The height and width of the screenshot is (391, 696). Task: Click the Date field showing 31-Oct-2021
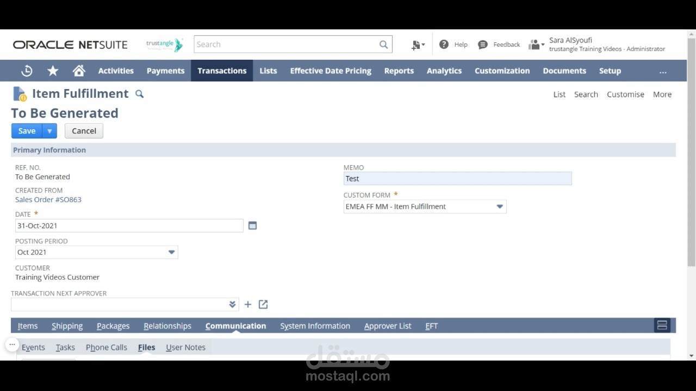pos(129,225)
